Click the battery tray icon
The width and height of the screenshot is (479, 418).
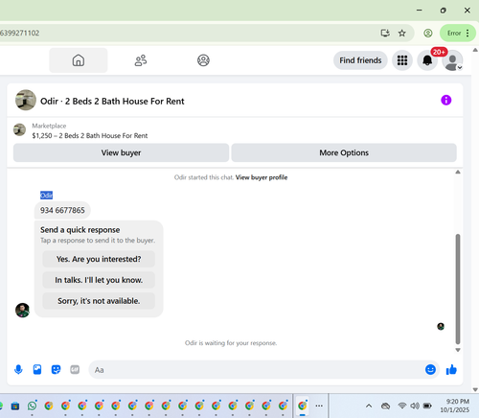[x=427, y=406]
